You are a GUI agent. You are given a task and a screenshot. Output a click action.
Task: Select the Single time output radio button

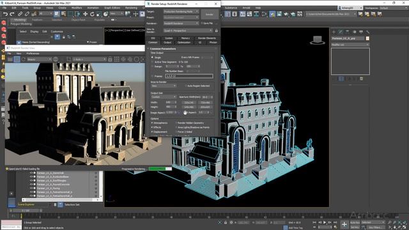[x=152, y=57]
